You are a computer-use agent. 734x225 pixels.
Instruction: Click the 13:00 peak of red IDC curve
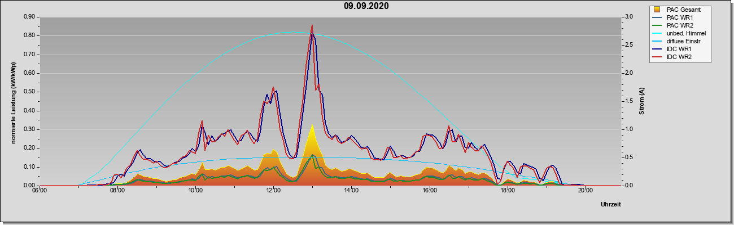tap(312, 26)
